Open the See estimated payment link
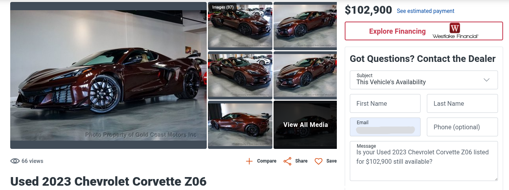The image size is (509, 190). [425, 11]
